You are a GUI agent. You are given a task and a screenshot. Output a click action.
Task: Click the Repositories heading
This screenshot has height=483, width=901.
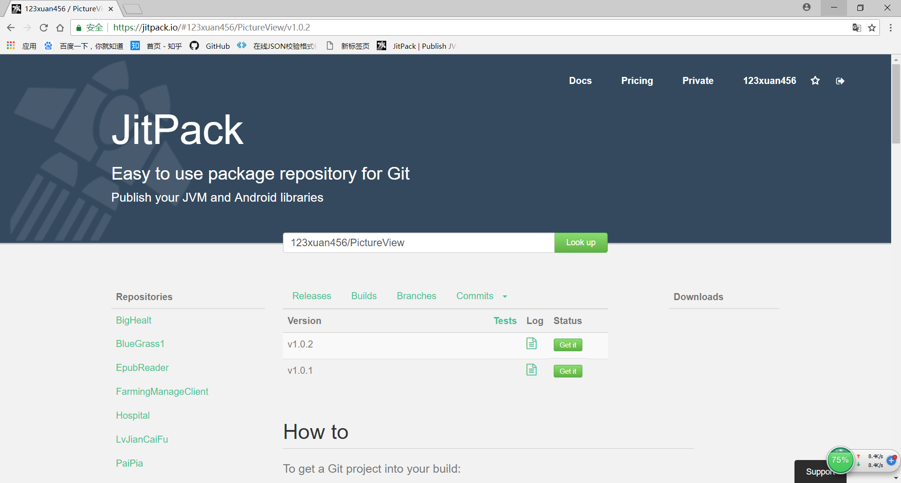tap(144, 297)
